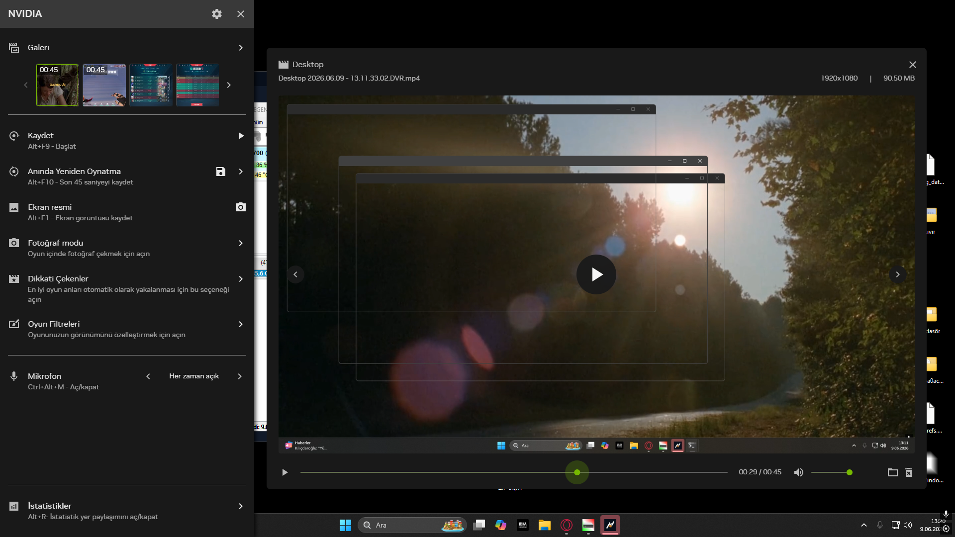
Task: Open Task View on taskbar
Action: [x=479, y=525]
